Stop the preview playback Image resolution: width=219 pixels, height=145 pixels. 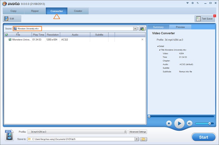(x=169, y=123)
